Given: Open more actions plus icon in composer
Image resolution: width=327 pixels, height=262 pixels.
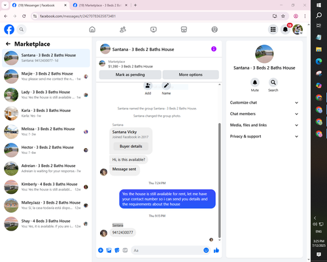Looking at the screenshot, I should (x=101, y=250).
